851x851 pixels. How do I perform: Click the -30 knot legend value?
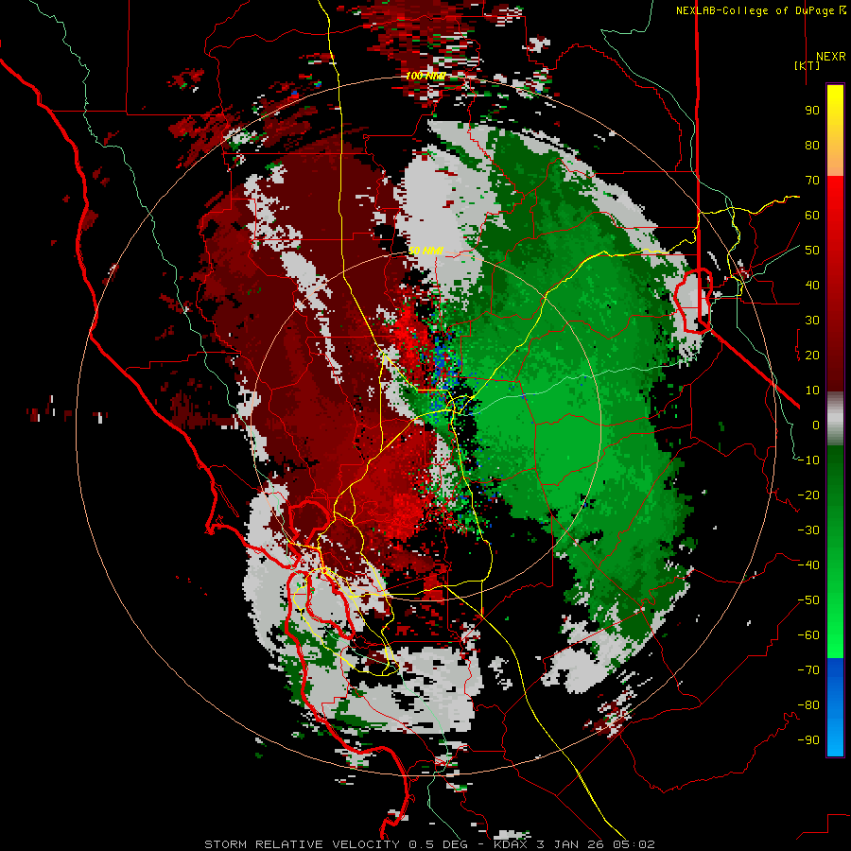pyautogui.click(x=808, y=530)
